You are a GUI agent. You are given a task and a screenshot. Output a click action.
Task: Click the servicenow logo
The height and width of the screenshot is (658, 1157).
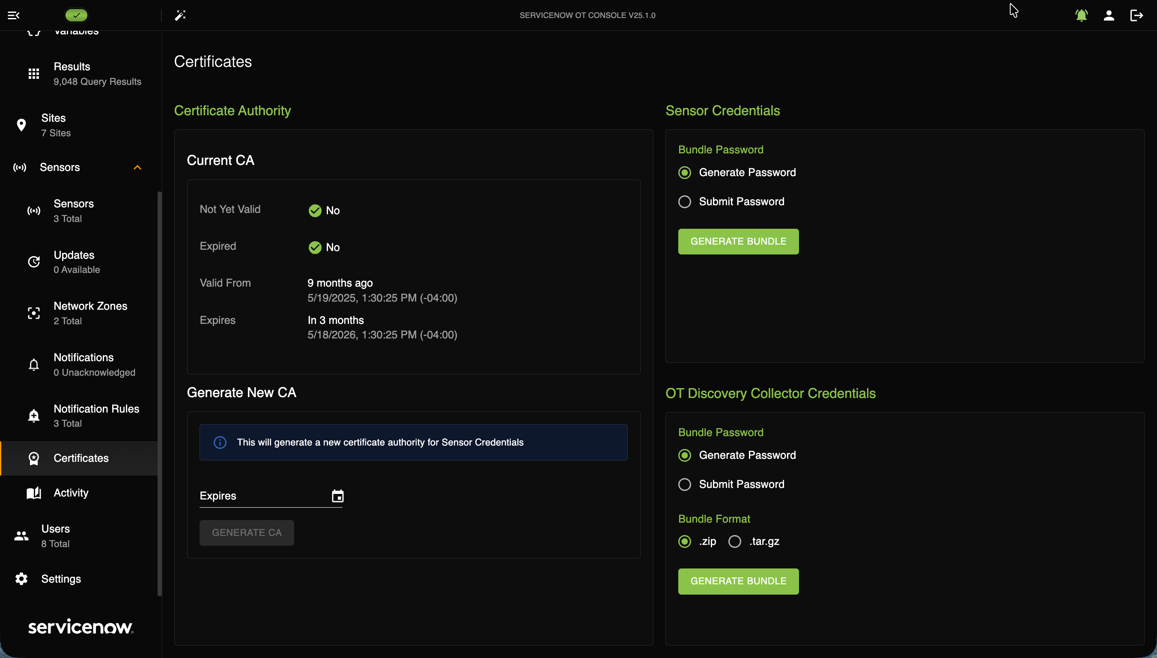coord(81,627)
